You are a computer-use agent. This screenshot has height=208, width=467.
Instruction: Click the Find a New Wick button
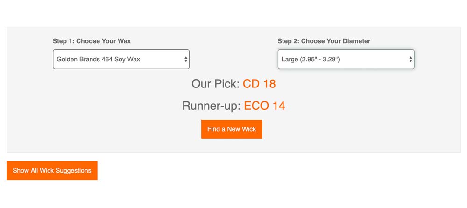click(x=232, y=129)
